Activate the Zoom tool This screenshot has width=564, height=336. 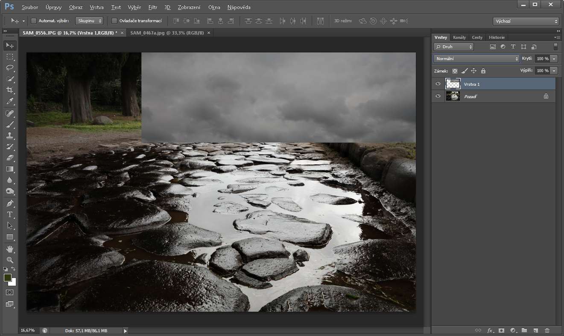click(x=10, y=260)
